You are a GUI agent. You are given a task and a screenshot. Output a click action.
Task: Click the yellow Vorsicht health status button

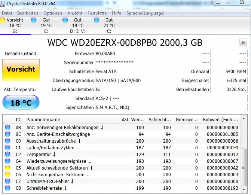click(x=21, y=70)
